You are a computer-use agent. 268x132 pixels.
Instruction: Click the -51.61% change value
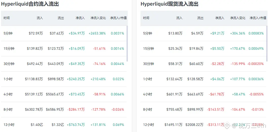click(x=99, y=49)
